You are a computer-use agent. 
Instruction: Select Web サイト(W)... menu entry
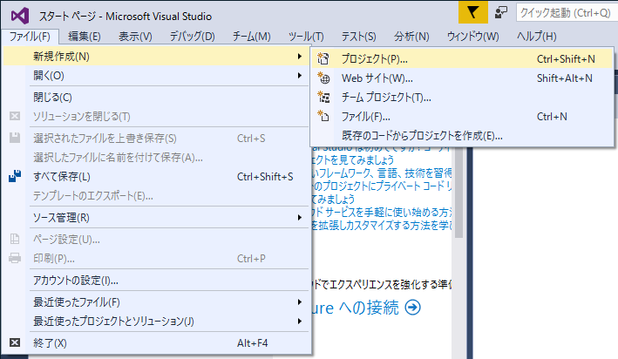pyautogui.click(x=463, y=78)
